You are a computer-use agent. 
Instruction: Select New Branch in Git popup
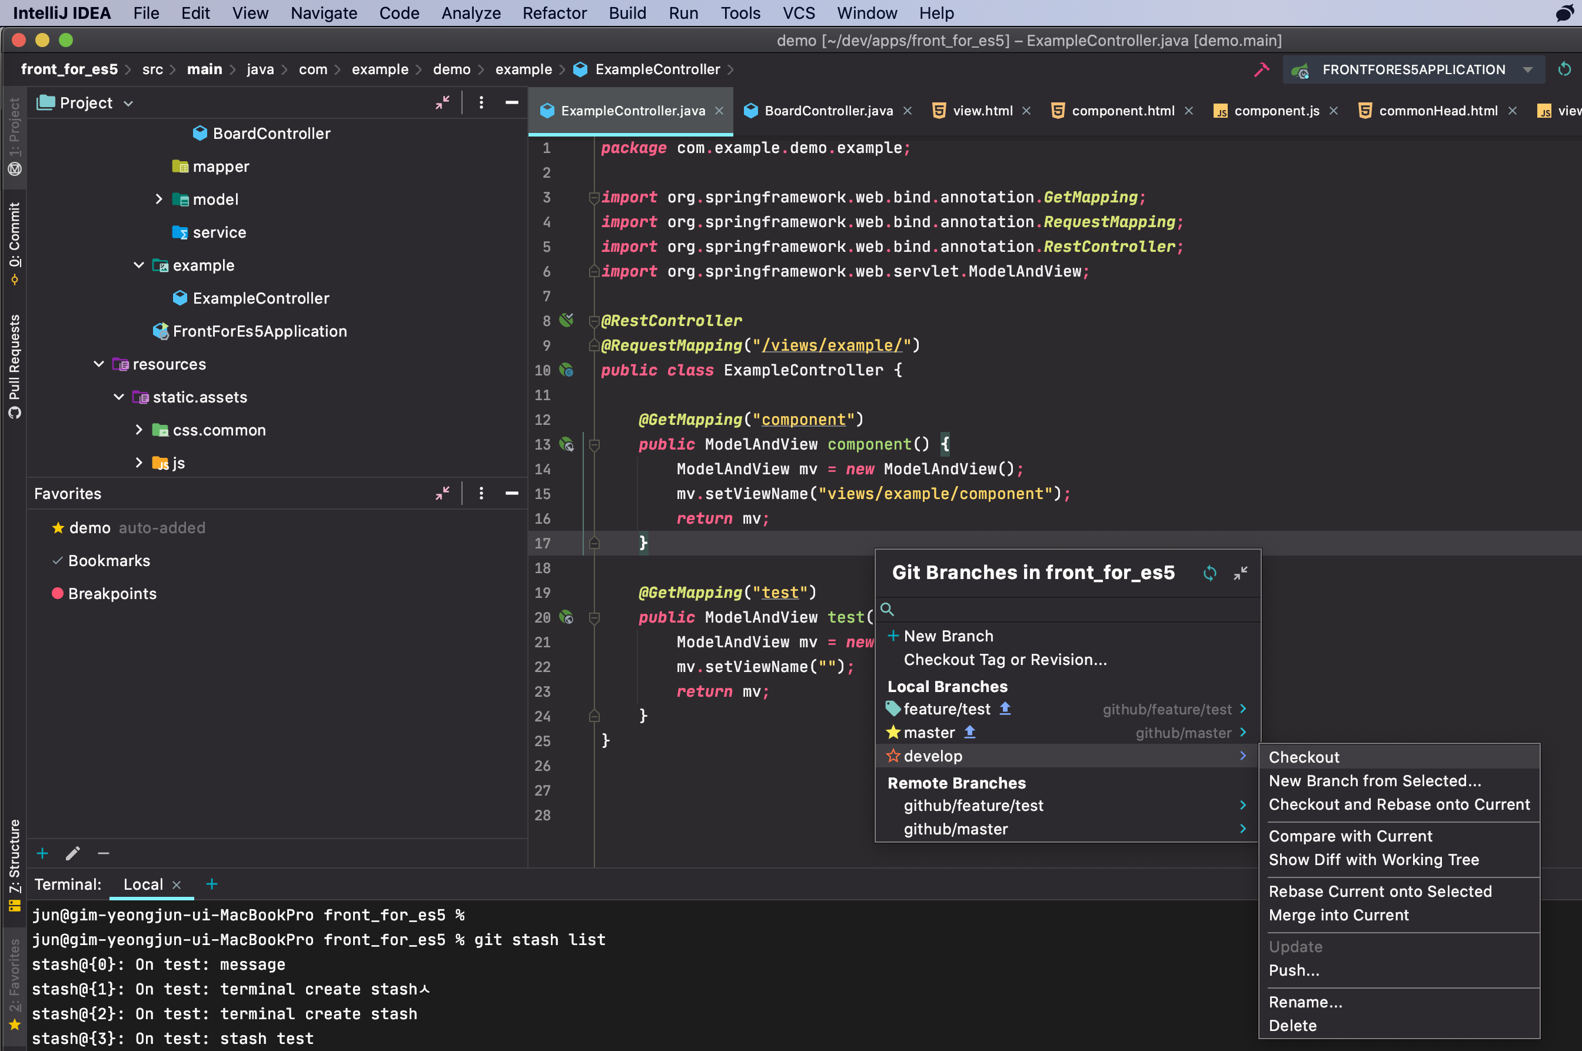[x=948, y=636]
